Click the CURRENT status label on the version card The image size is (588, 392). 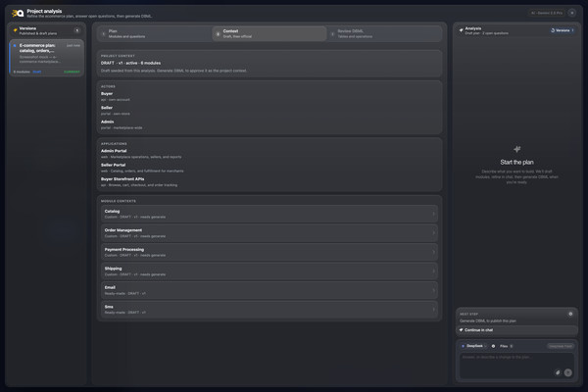click(72, 72)
